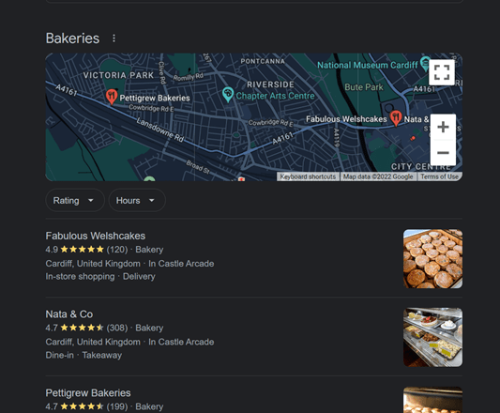View the Pettigrew Bakeries photo thumbnail

432,400
